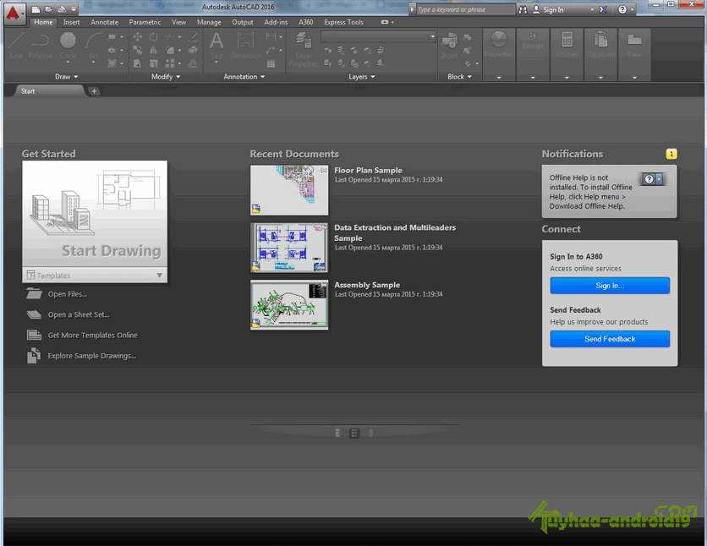Open Floor Plan Sample thumbnail
707x546 pixels.
(x=289, y=189)
